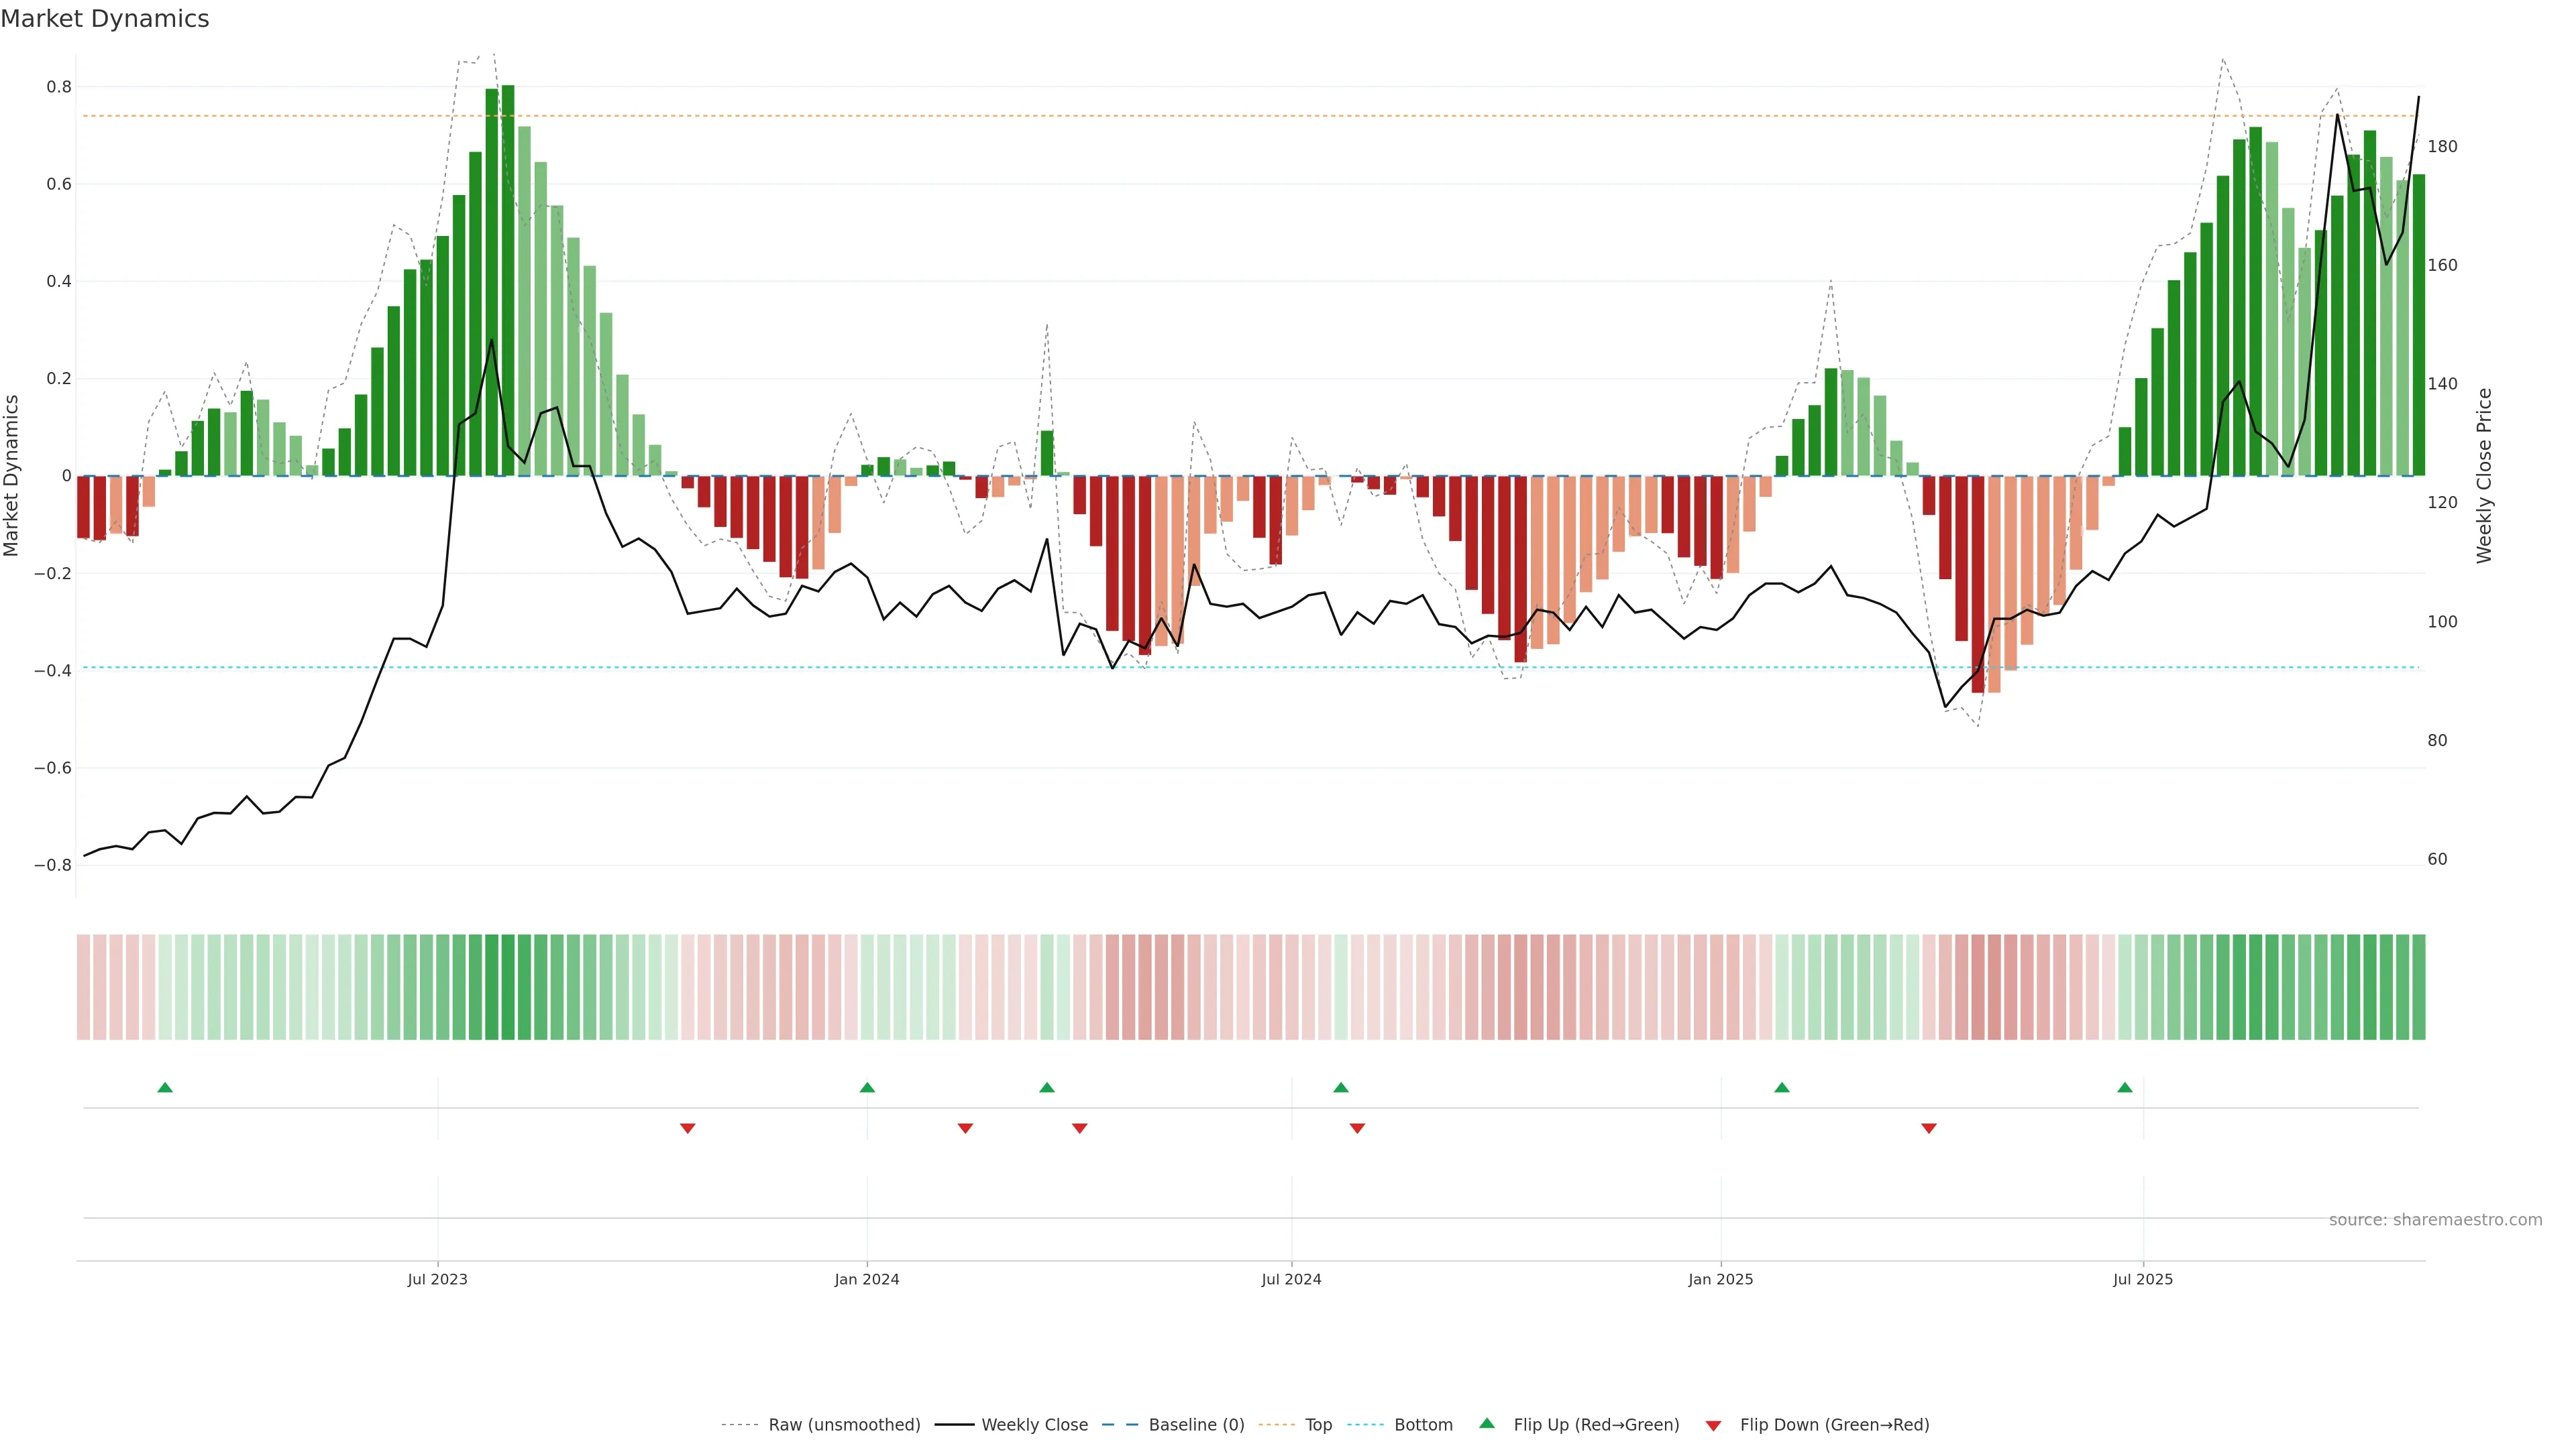2576x1448 pixels.
Task: Click the Jul 2023 x-axis label
Action: (437, 1279)
